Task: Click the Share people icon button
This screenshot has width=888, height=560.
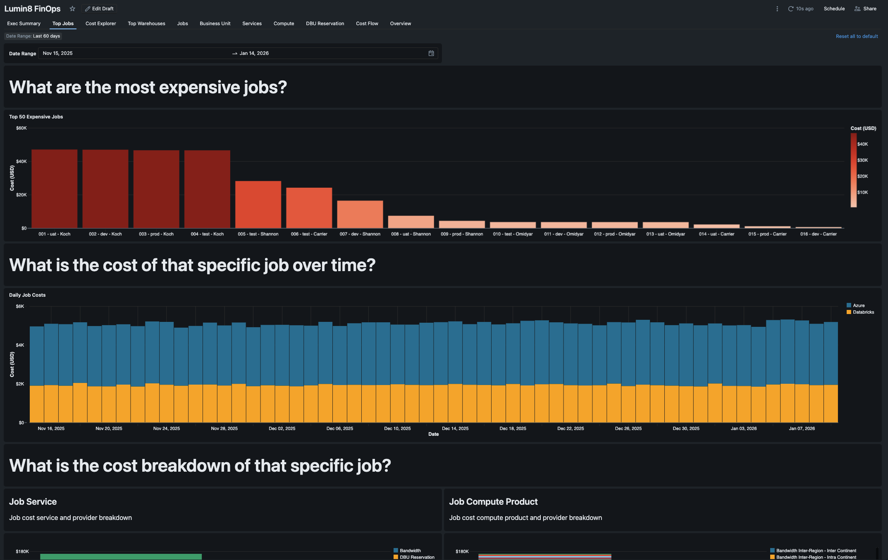Action: 865,9
